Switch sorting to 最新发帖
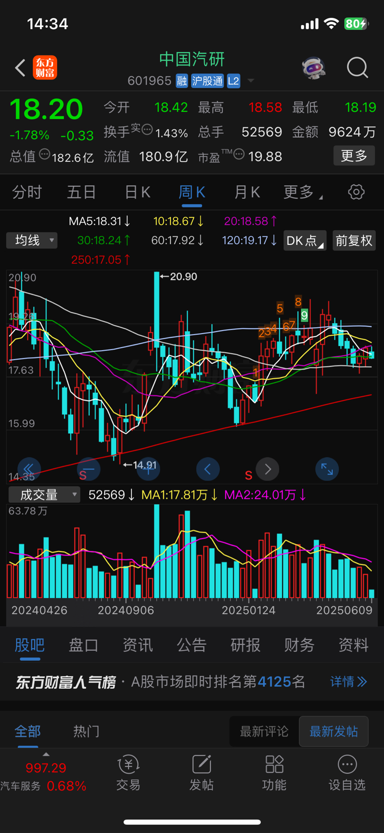The image size is (384, 833). click(333, 731)
